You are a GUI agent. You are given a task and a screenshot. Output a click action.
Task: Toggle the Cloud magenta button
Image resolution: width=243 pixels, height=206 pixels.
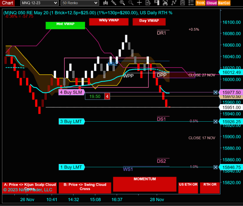pos(212,3)
